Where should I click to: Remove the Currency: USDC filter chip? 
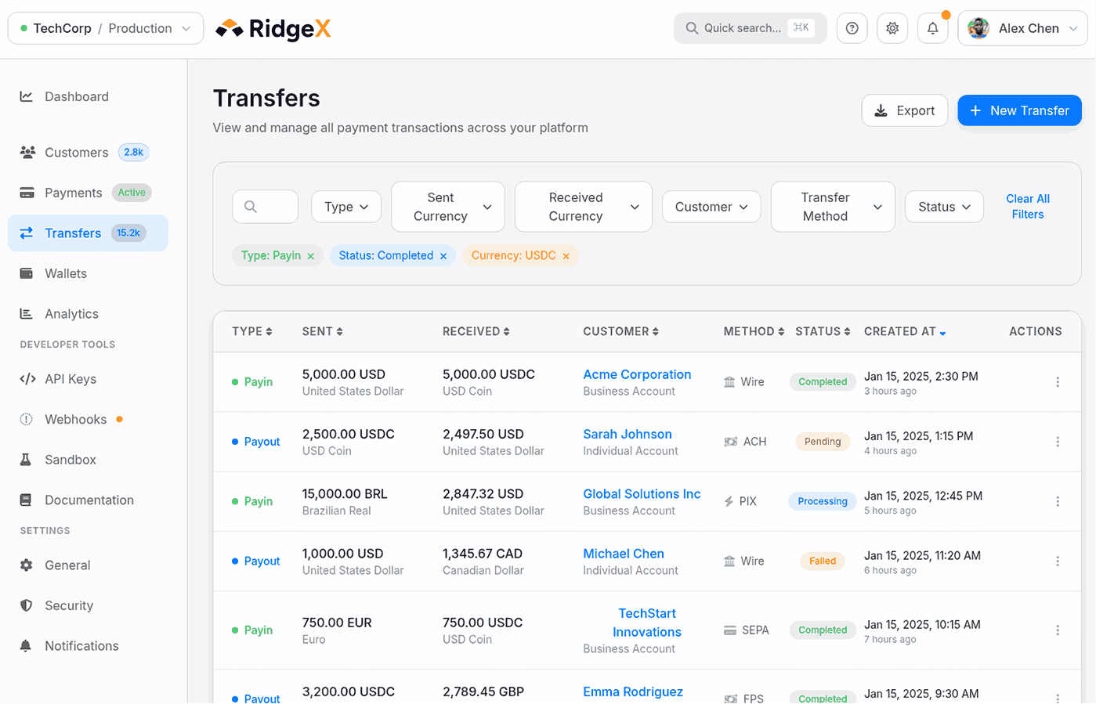pyautogui.click(x=566, y=256)
